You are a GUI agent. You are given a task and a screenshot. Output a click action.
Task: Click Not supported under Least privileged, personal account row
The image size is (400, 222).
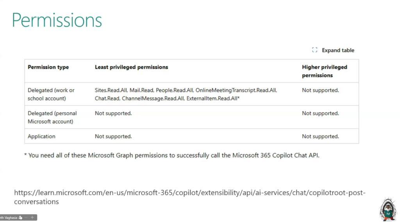pos(113,113)
